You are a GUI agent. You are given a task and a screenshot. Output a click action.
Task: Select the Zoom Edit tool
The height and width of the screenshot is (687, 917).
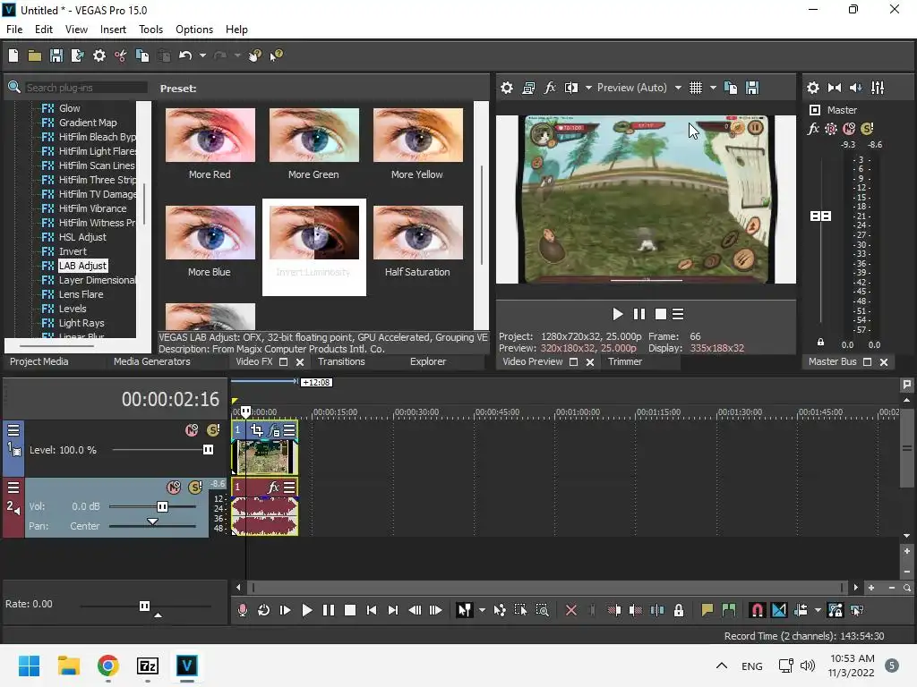pos(542,610)
